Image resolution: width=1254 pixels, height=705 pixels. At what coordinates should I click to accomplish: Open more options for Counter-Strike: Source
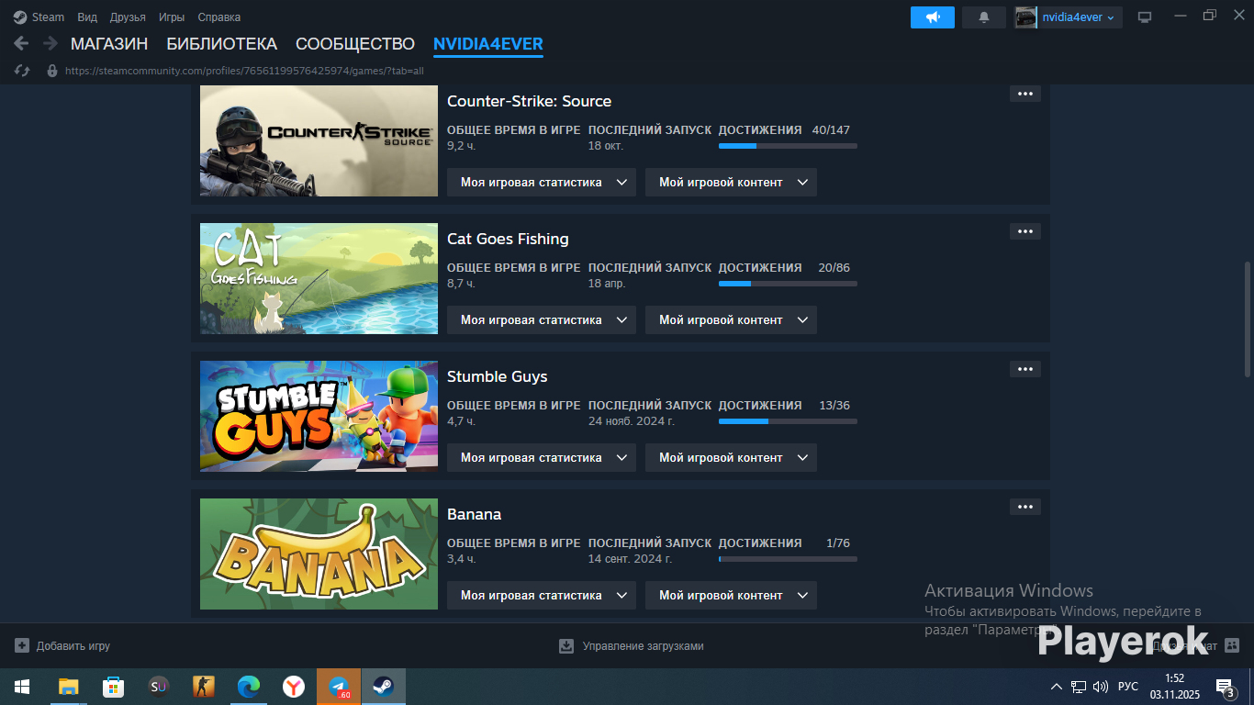(1025, 94)
